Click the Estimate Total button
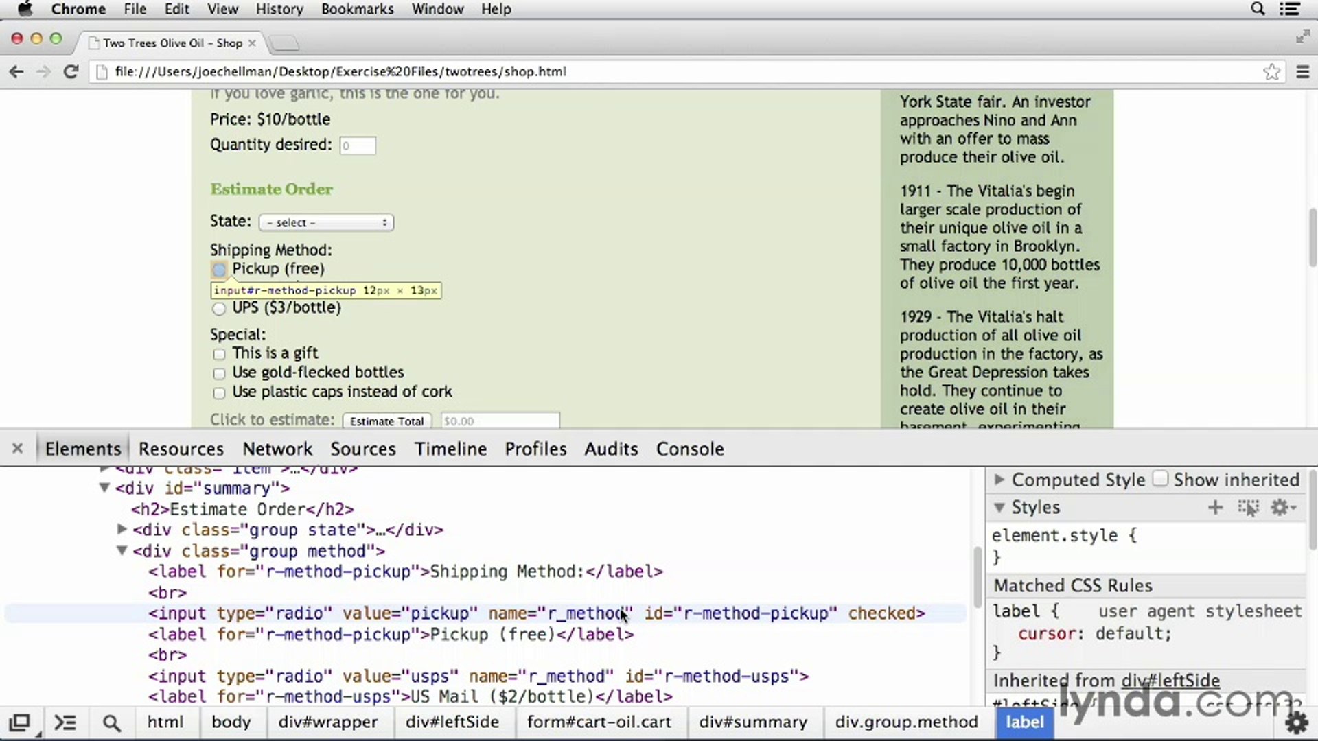Screen dimensions: 1318x741 pos(386,421)
